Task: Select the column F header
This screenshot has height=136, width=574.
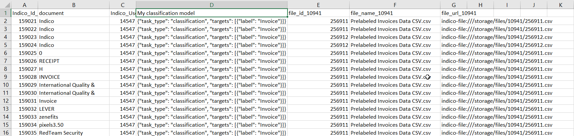Action: 395,5
